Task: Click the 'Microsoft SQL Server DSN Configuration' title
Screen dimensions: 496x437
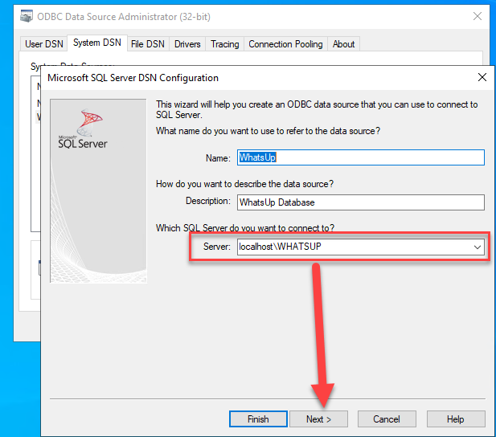Action: [133, 78]
